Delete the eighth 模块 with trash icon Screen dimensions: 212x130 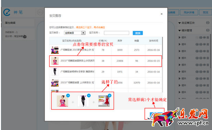pyautogui.click(x=208, y=86)
